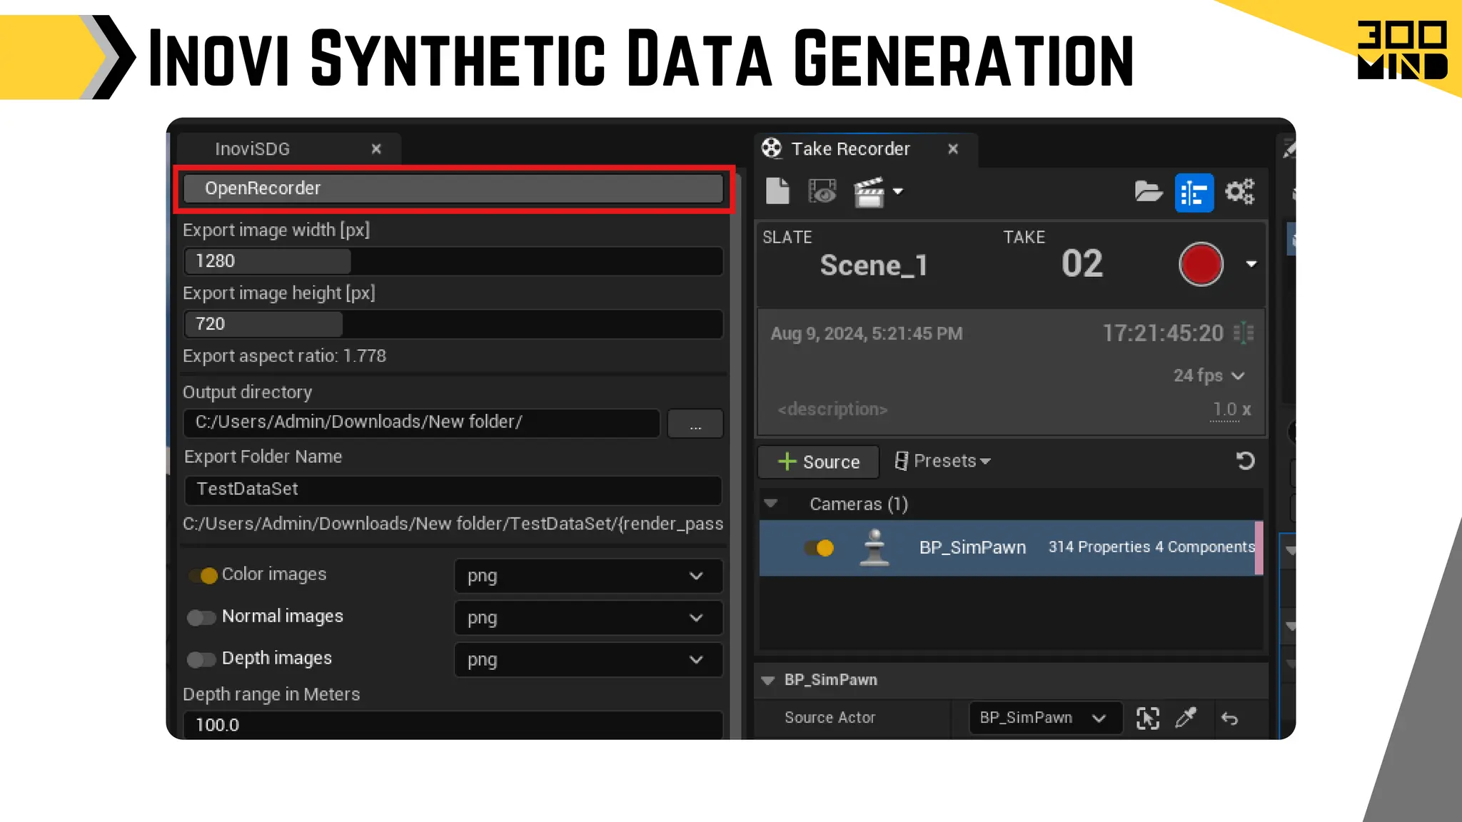
Task: Toggle the Depth images switch
Action: click(201, 659)
